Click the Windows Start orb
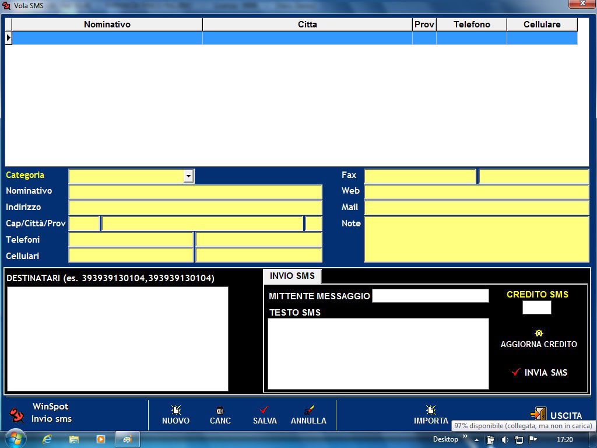This screenshot has height=448, width=597. 15,439
